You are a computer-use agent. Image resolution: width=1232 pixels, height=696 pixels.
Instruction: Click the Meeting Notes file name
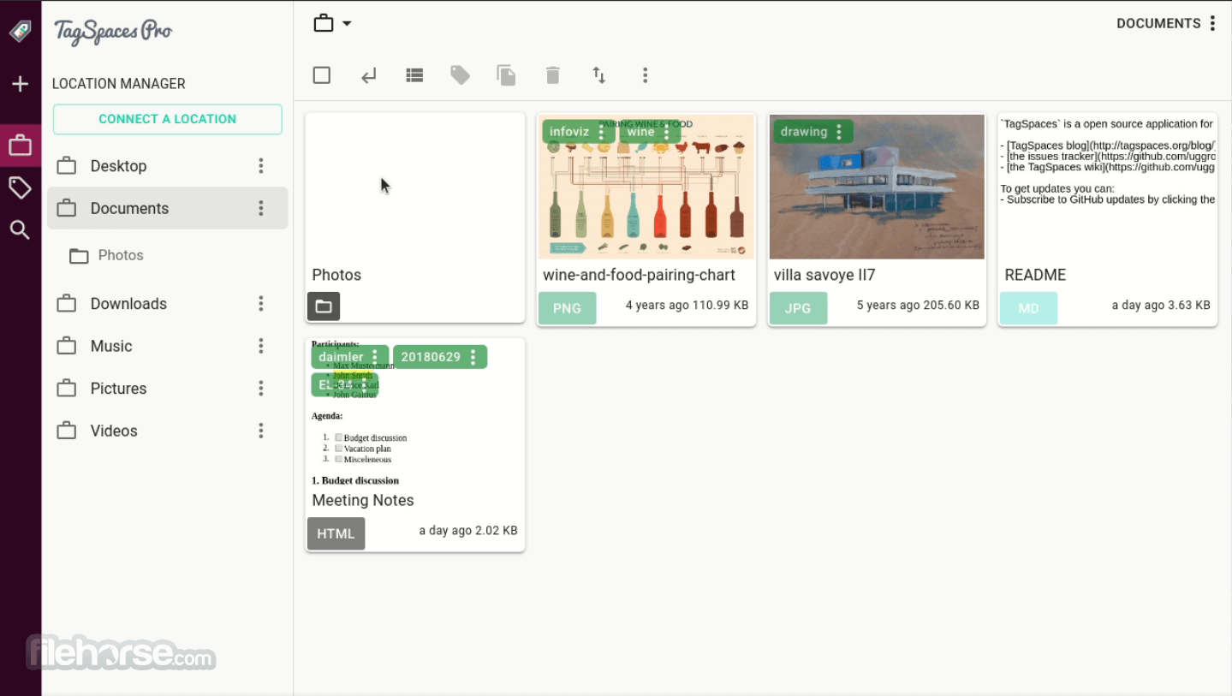pos(363,500)
